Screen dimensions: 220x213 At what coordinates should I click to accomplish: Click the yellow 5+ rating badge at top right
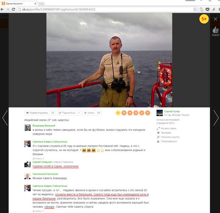point(204,19)
